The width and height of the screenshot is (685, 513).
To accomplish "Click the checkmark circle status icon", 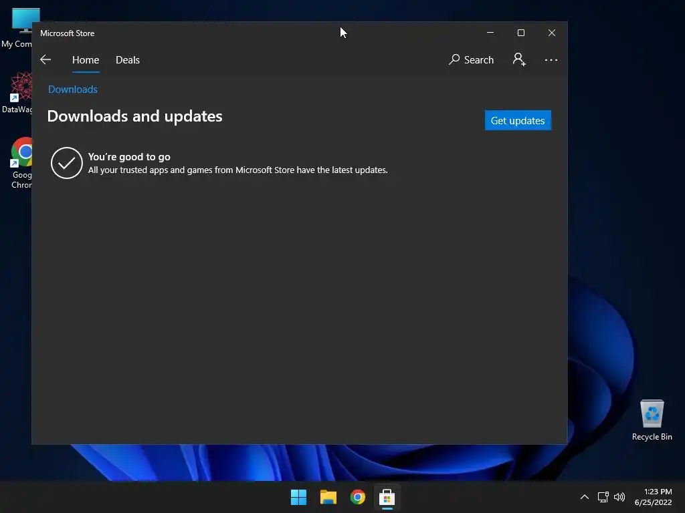I will click(67, 163).
